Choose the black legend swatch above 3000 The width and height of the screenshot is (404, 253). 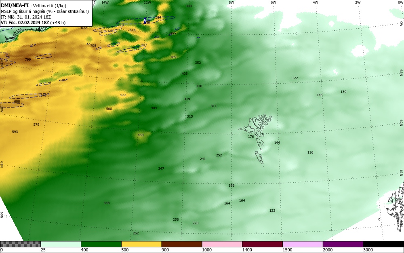(x=383, y=244)
